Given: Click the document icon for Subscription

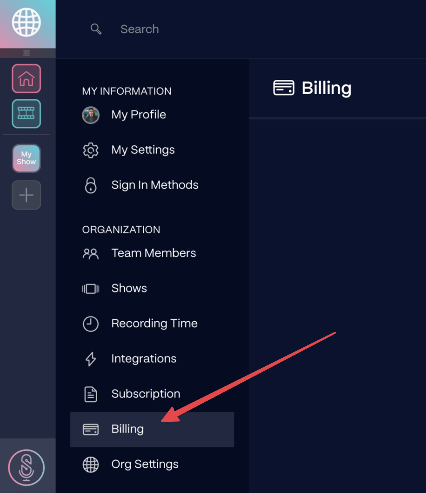Looking at the screenshot, I should (91, 395).
